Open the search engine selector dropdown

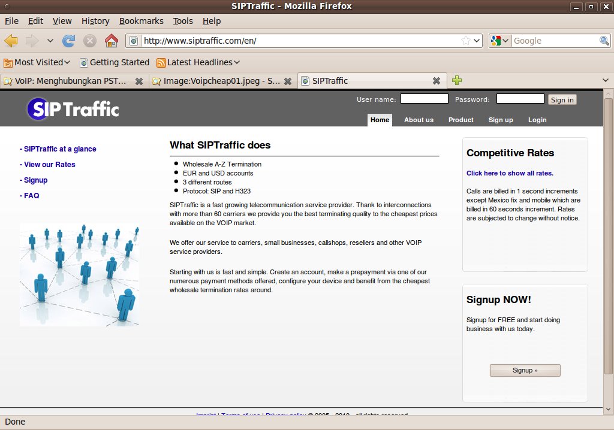click(x=499, y=41)
